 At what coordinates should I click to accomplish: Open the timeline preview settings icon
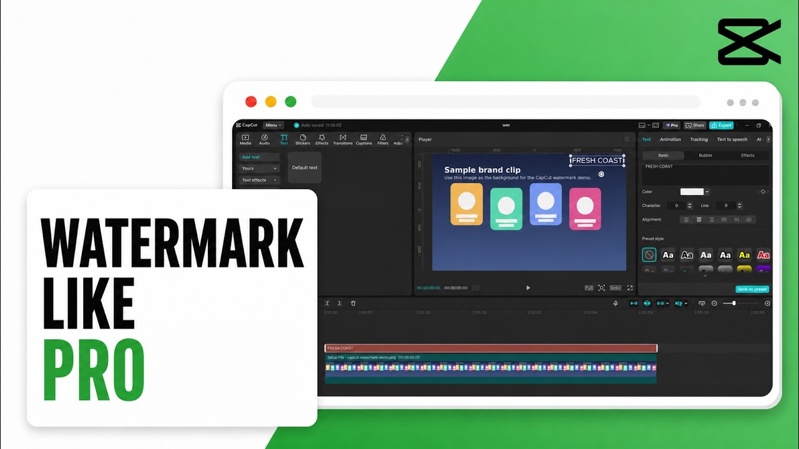click(x=702, y=303)
